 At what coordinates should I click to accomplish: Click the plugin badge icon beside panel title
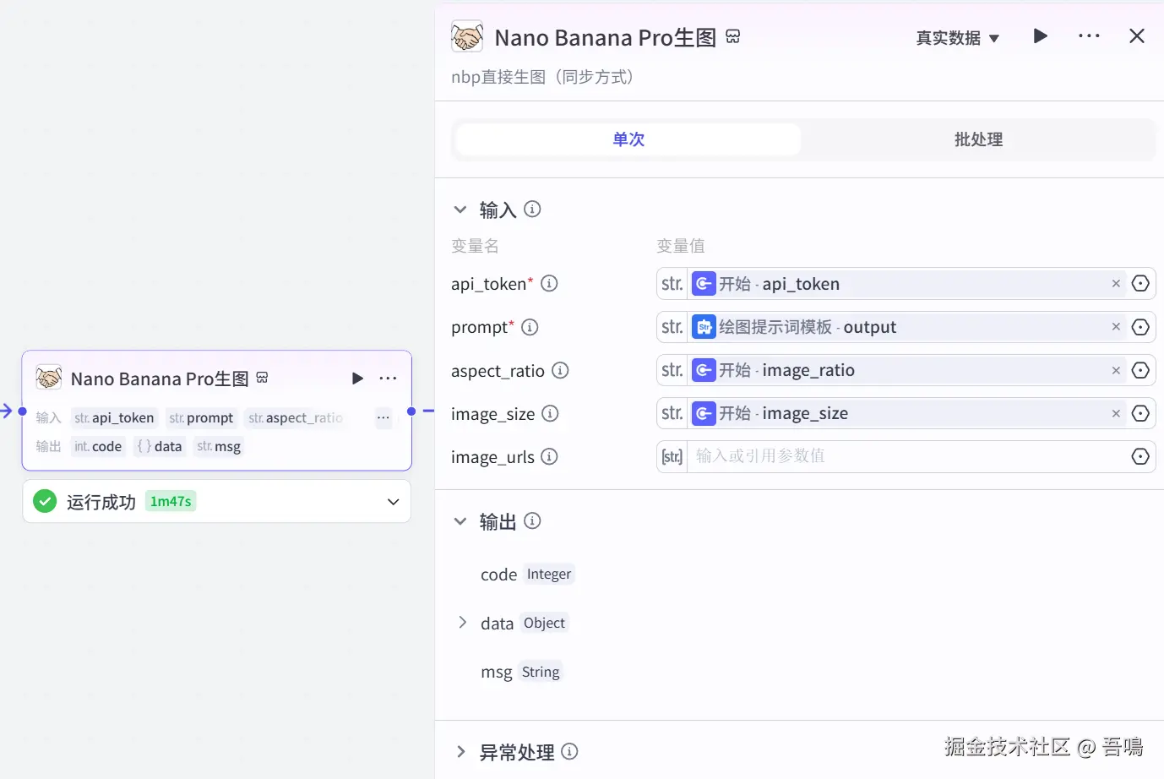point(732,36)
